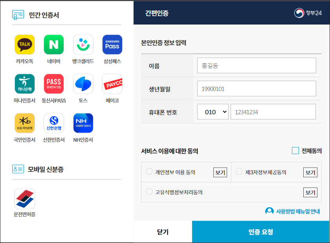
Task: Click the 모바일 신분증 heading
Action: pyautogui.click(x=46, y=169)
